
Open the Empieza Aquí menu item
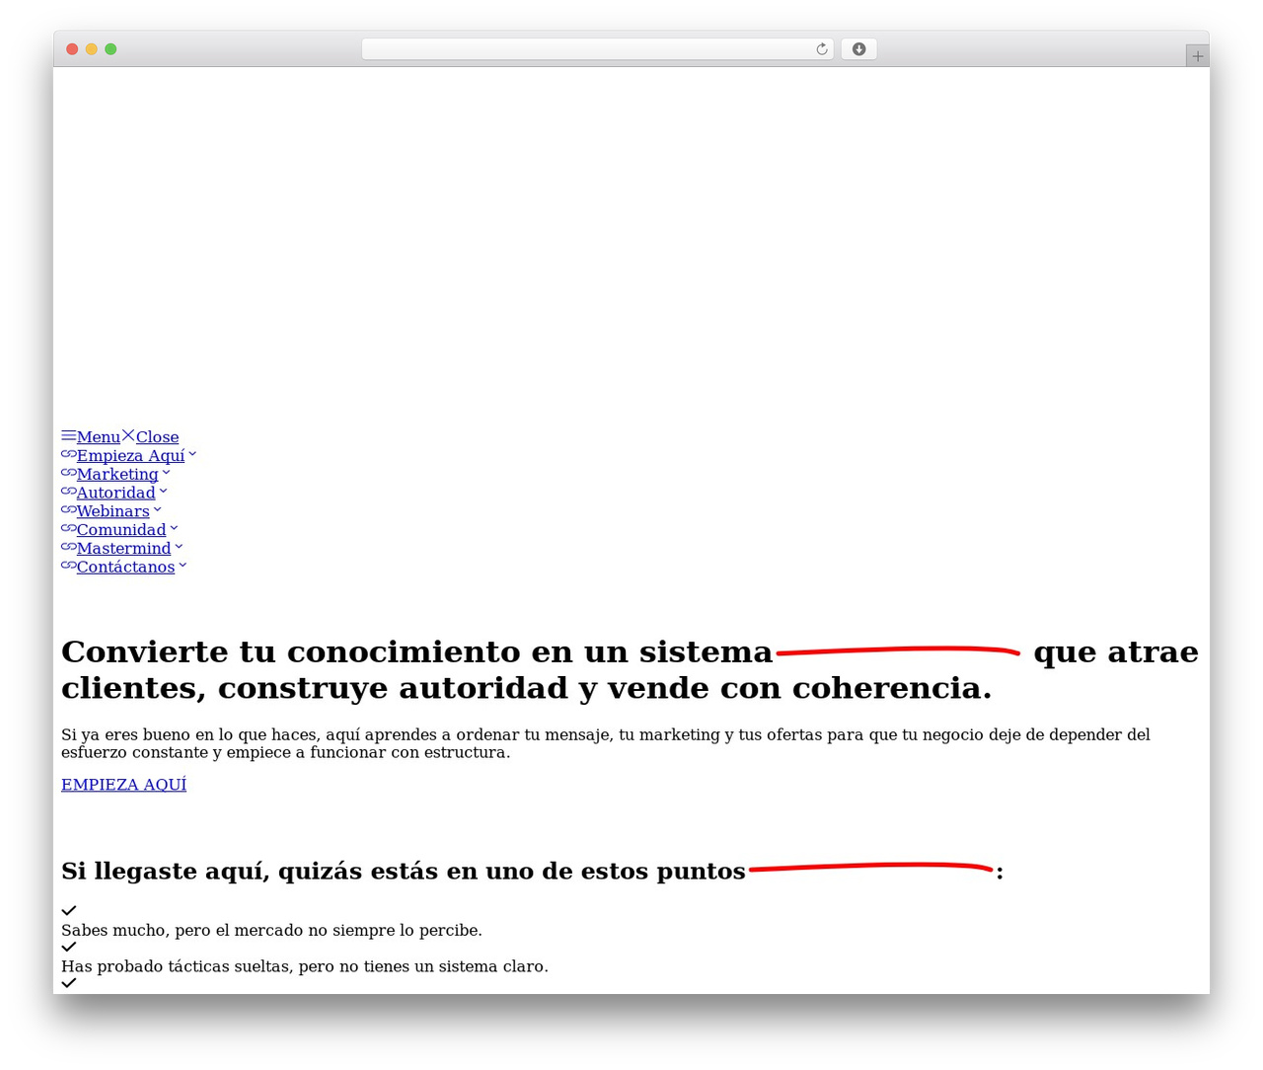(130, 455)
